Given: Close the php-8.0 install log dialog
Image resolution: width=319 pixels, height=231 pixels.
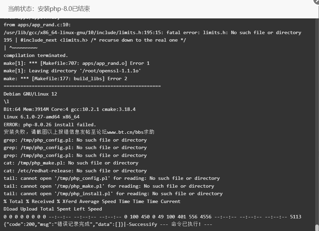Looking at the screenshot, I should [x=317, y=1].
